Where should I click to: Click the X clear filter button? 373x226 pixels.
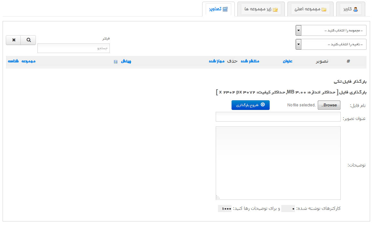14,40
